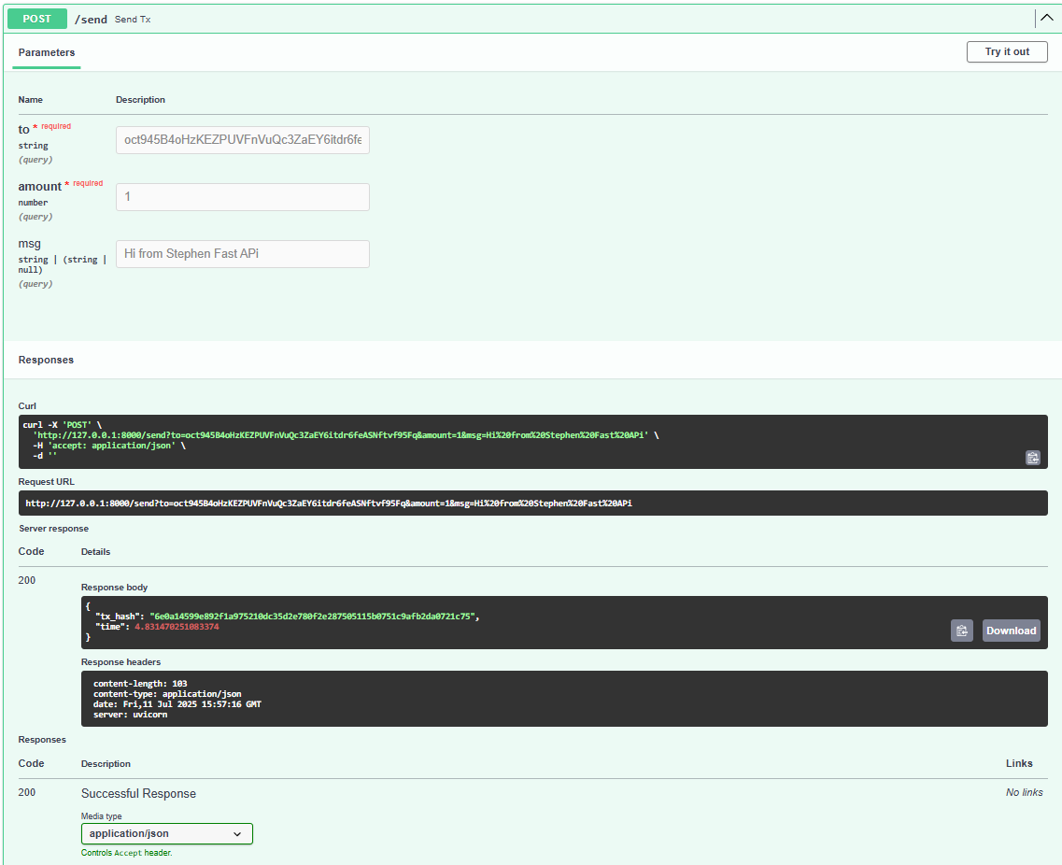This screenshot has width=1062, height=865.
Task: Click the 'content-length: 103' header line
Action: (x=140, y=684)
